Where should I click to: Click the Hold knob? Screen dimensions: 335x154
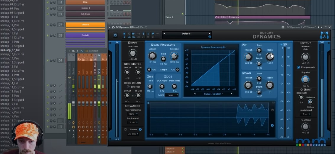[163, 59]
